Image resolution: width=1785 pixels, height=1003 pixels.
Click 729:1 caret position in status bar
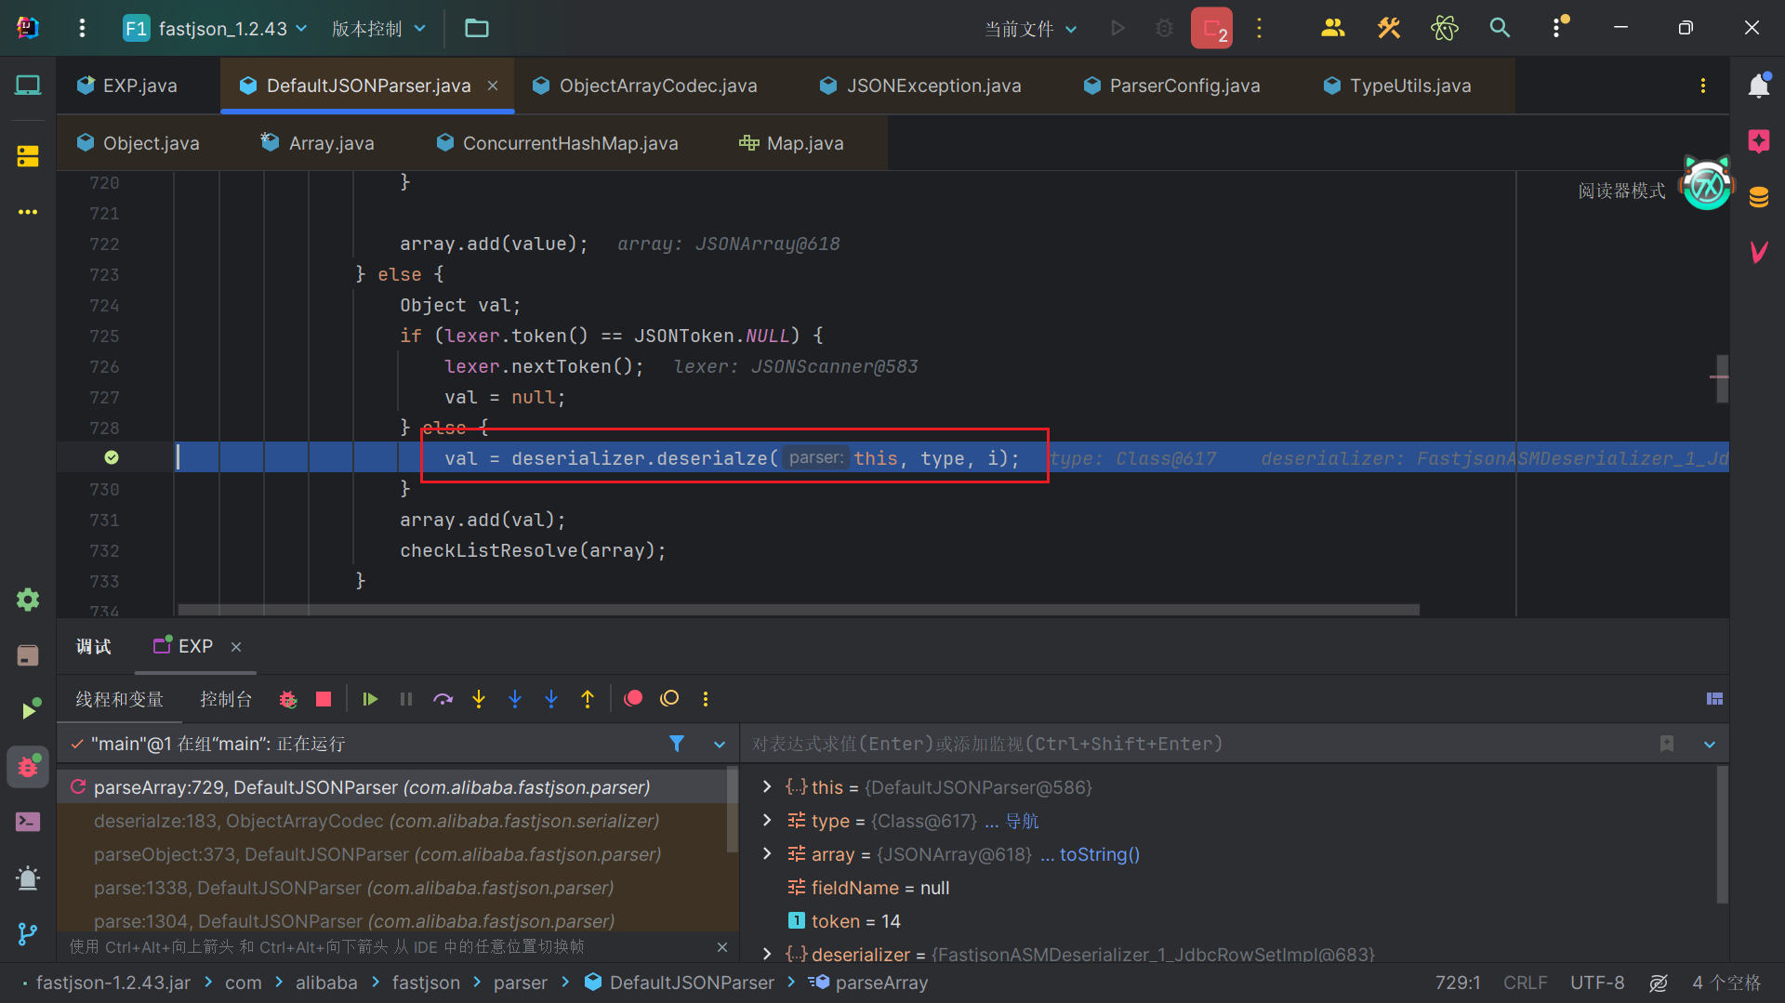(x=1457, y=983)
